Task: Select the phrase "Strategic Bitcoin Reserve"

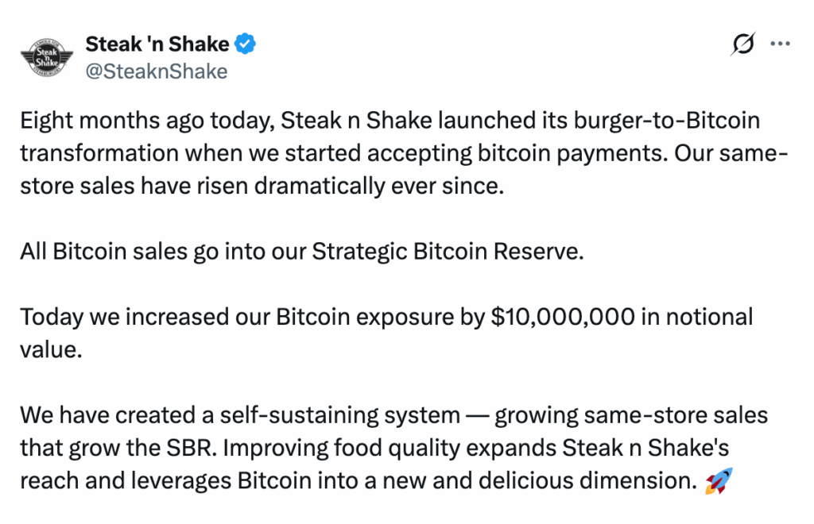Action: (448, 252)
